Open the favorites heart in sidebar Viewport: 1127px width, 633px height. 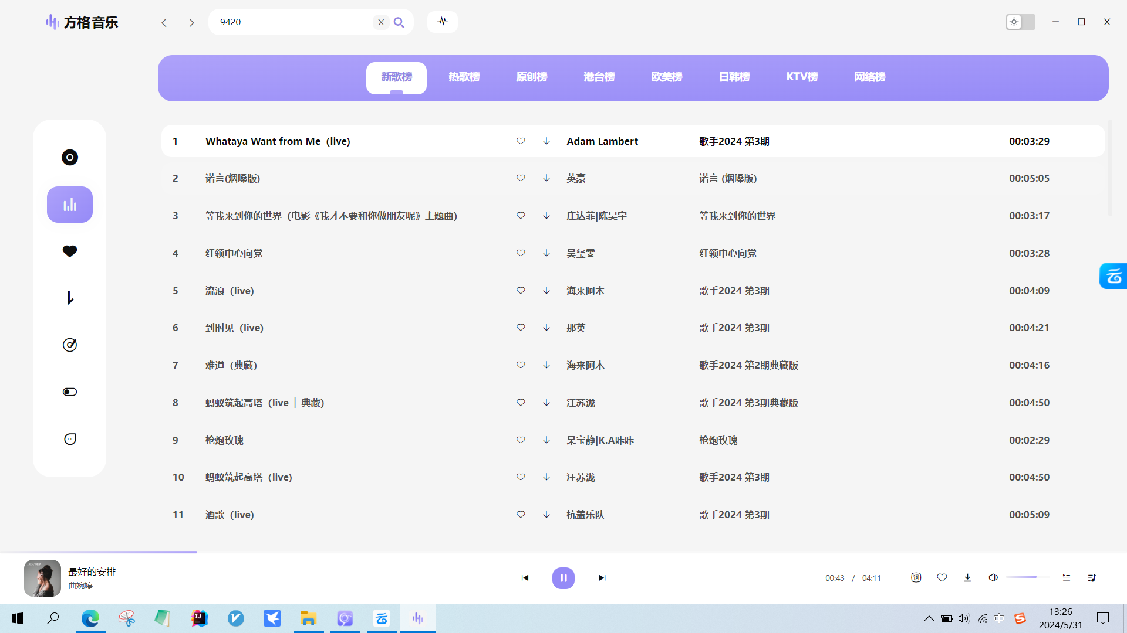tap(70, 251)
